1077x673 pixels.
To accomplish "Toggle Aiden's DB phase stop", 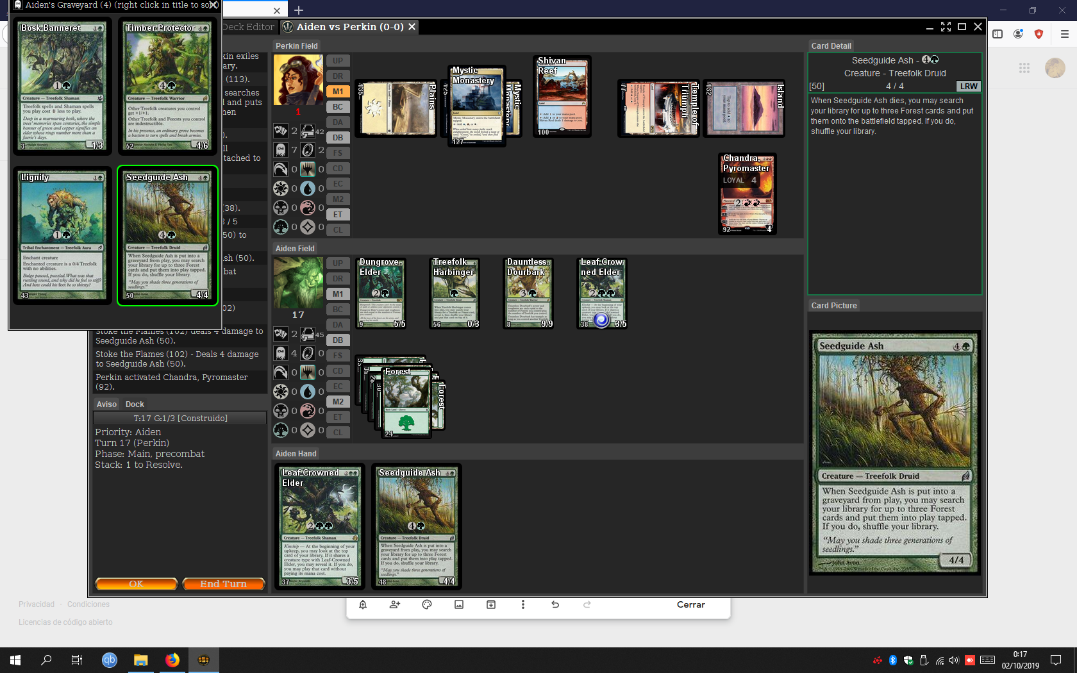I will [x=338, y=340].
